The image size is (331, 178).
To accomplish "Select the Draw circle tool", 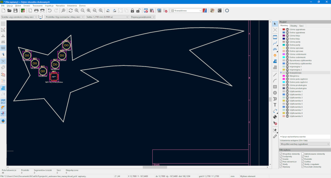I will [275, 93].
